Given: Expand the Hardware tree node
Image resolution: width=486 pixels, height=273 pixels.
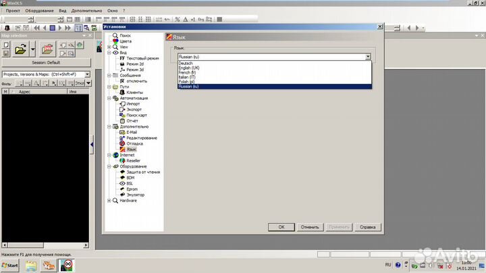Looking at the screenshot, I should pyautogui.click(x=109, y=201).
